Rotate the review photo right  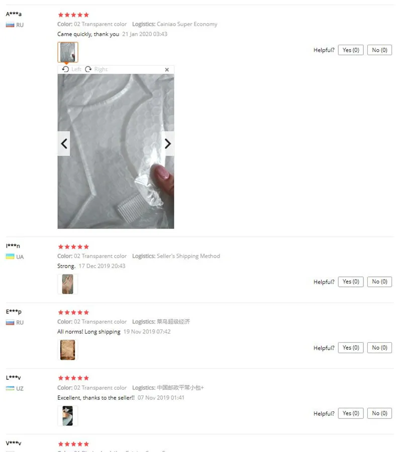(x=96, y=69)
